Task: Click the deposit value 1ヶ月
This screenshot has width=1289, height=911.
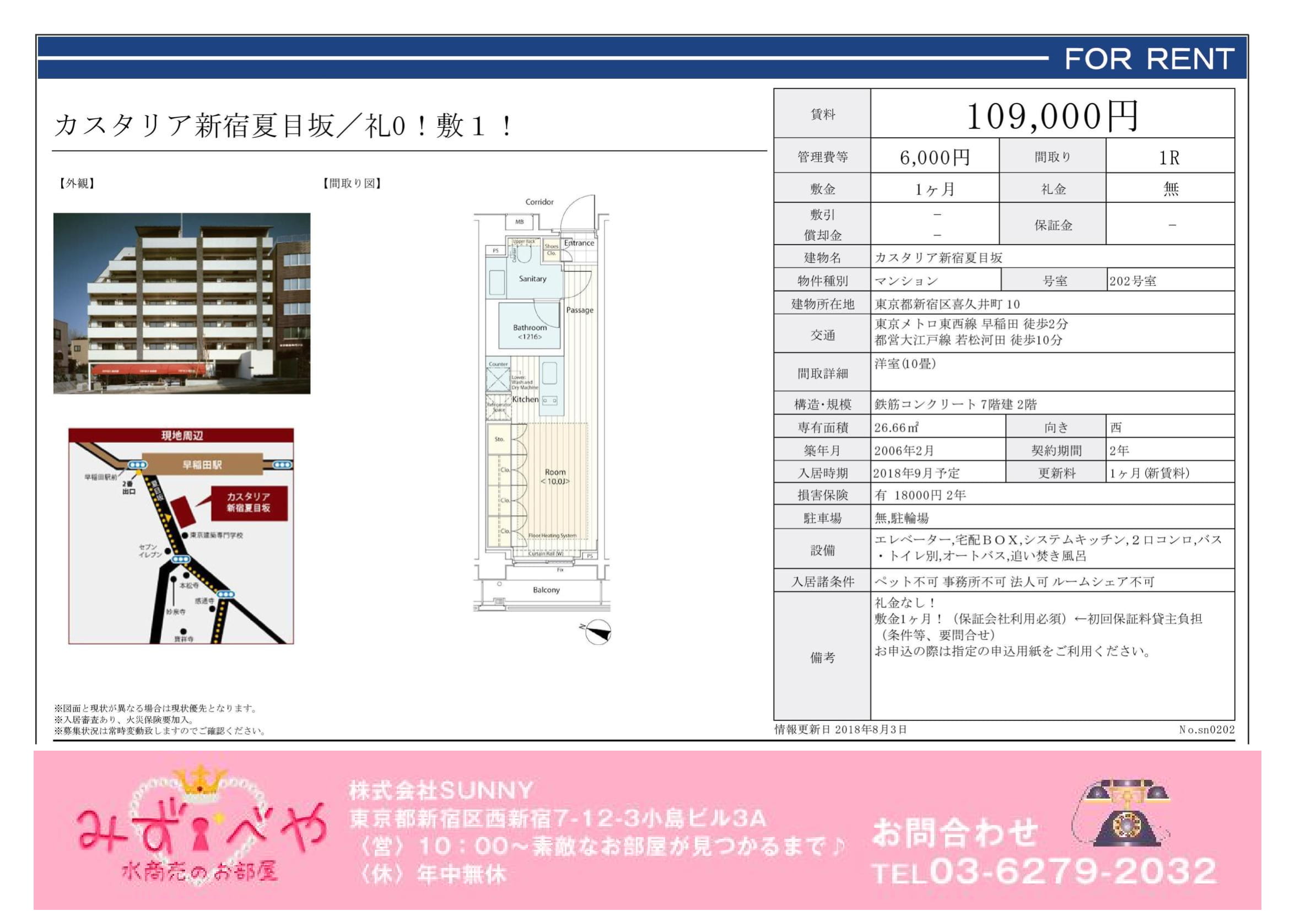Action: 935,189
